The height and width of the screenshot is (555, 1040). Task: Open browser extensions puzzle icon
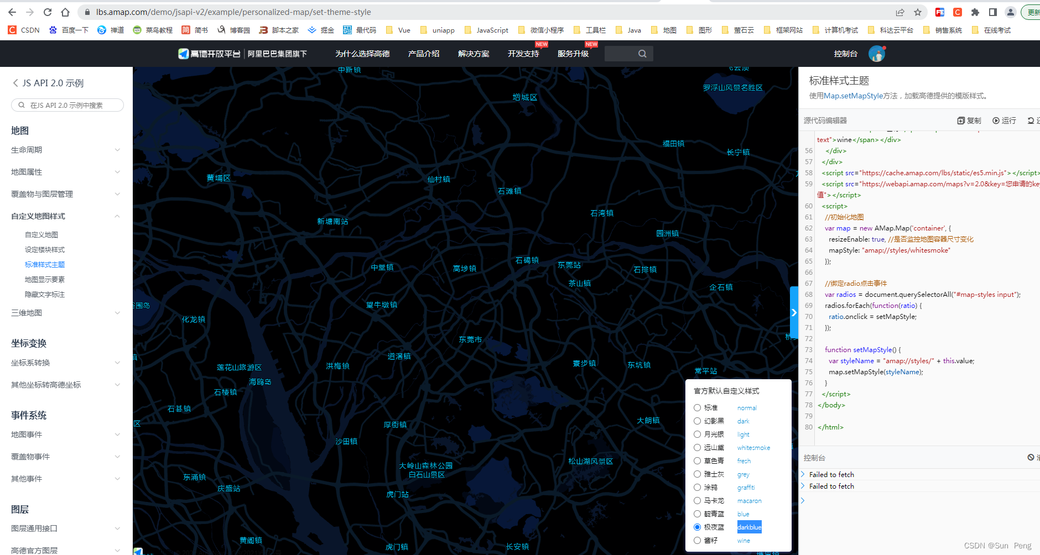click(x=975, y=12)
